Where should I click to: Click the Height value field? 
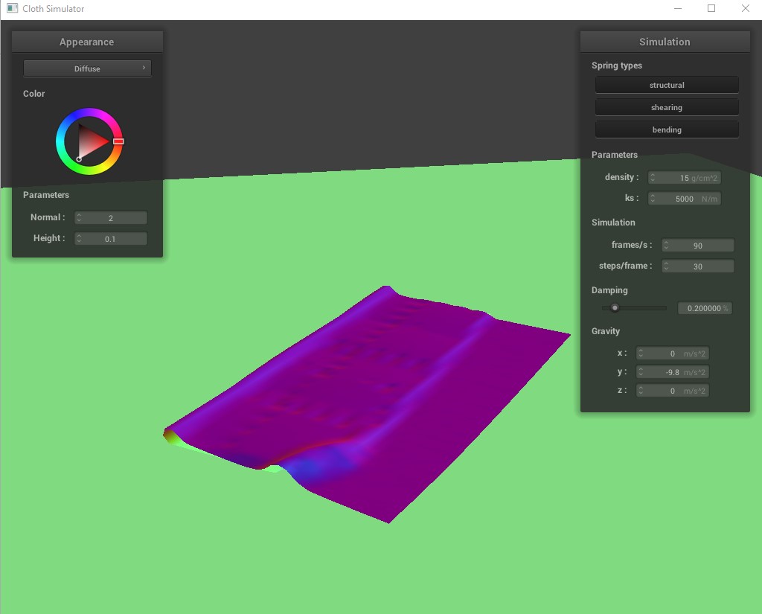111,239
